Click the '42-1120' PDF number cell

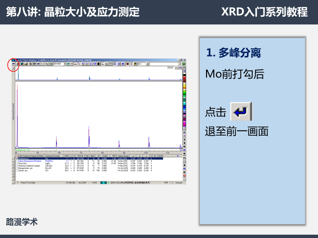[x=80, y=159]
